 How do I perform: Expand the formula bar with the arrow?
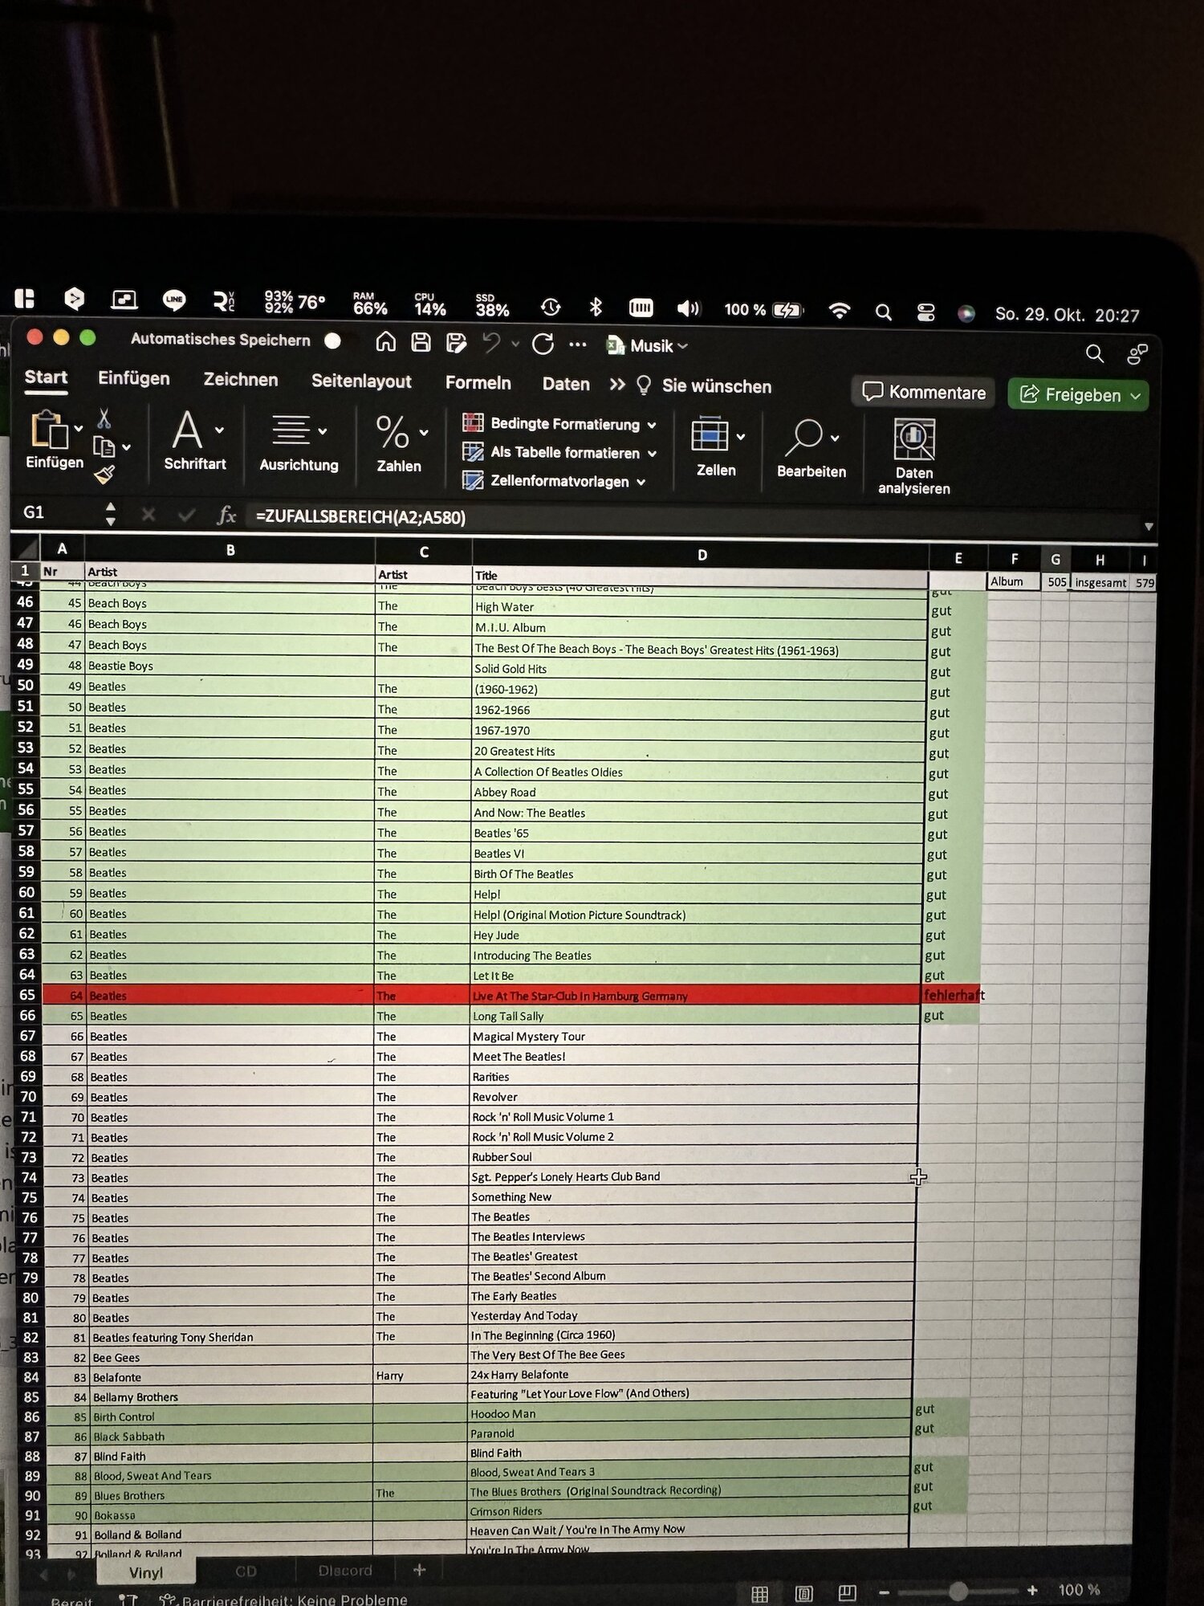(1149, 527)
